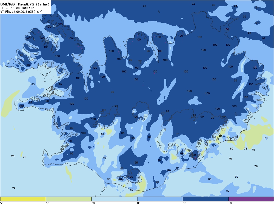Pick the dark blue 90–100 legend band
This screenshot has width=274, height=205.
[x=206, y=199]
